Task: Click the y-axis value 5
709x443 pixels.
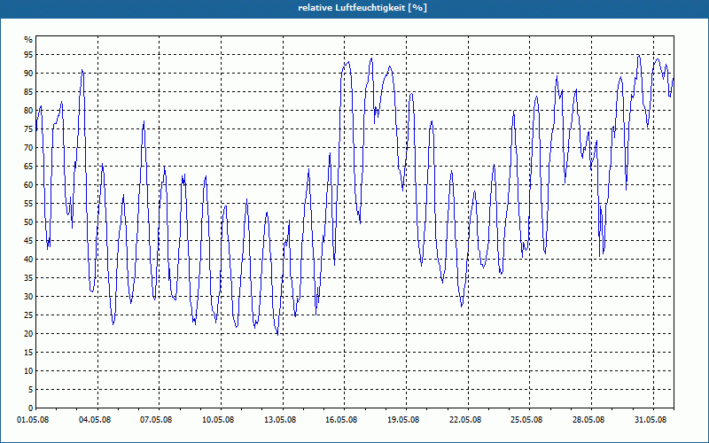Action: (x=30, y=390)
